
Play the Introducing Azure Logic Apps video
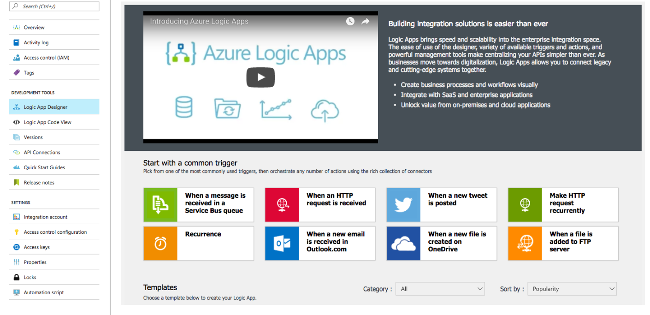coord(260,77)
